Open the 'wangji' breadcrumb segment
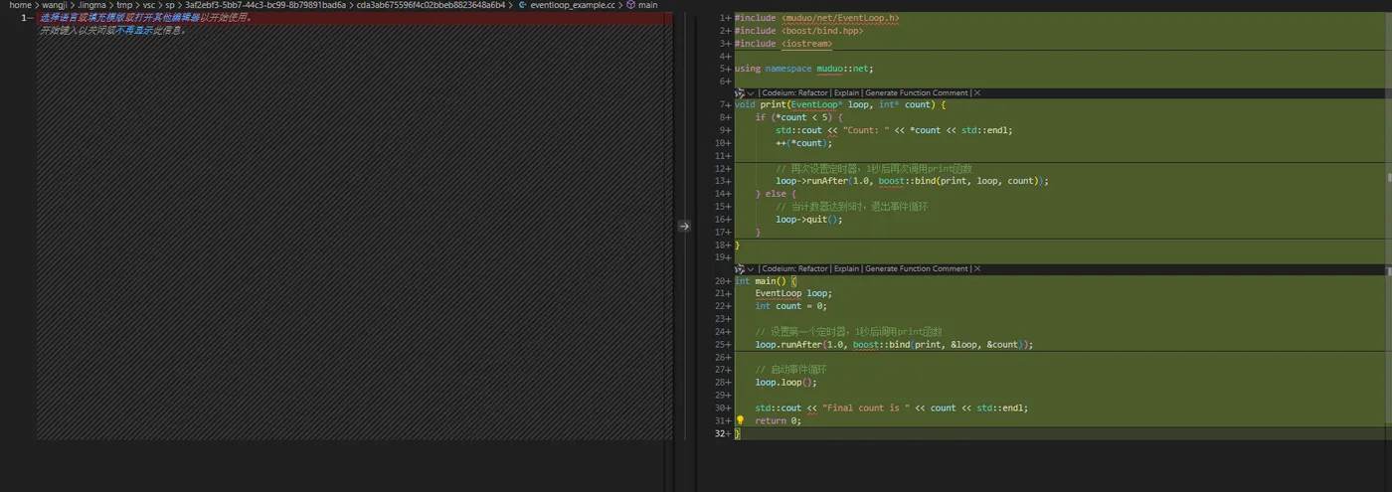 coord(55,5)
